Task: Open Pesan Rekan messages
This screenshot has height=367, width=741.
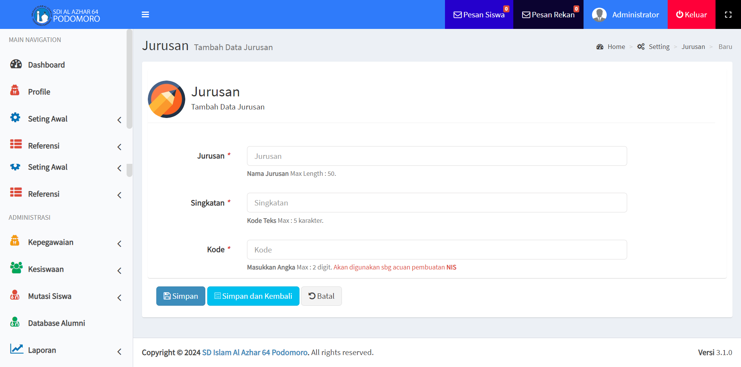Action: click(x=548, y=15)
